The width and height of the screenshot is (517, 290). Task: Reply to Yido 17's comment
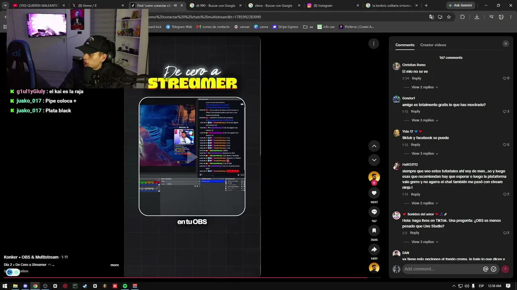416,145
